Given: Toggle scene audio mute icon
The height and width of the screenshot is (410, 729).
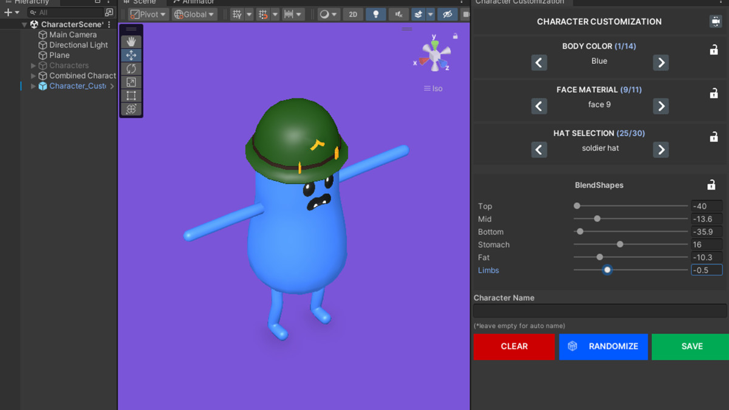Looking at the screenshot, I should [x=399, y=14].
